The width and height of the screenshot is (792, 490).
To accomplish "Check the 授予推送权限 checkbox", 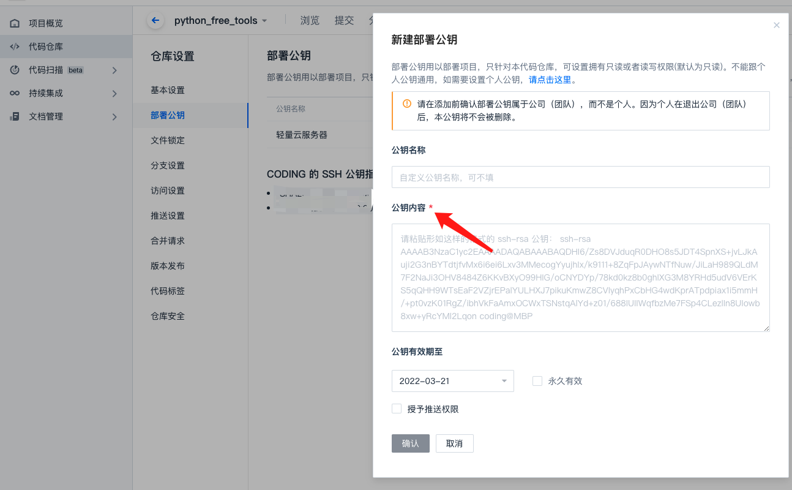I will point(397,409).
